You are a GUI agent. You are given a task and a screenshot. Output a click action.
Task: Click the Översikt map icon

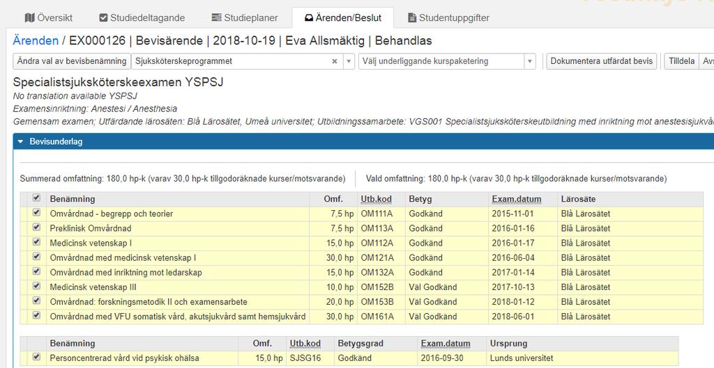30,17
